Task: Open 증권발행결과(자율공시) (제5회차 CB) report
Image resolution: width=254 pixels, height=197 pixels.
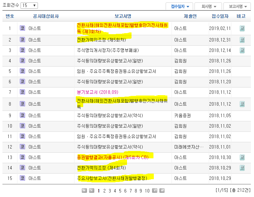Action: click(113, 157)
